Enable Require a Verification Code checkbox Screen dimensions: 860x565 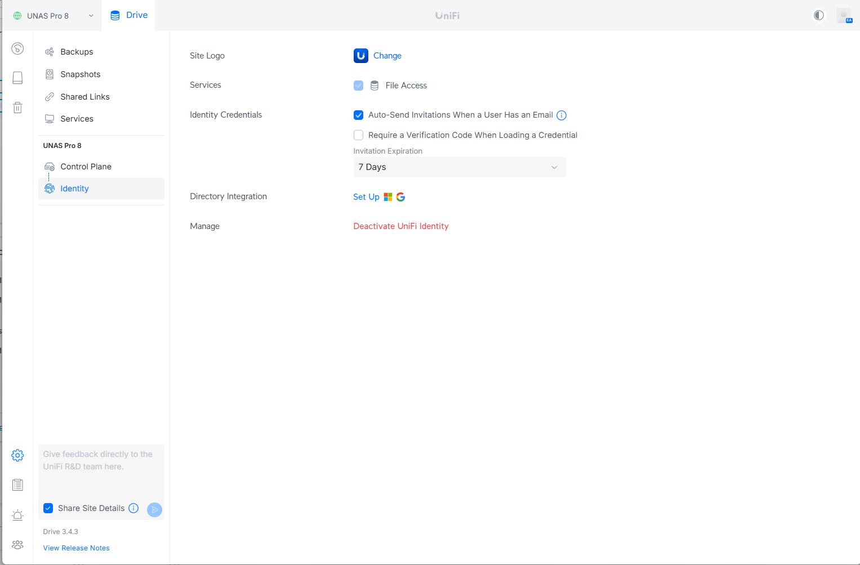pos(358,135)
